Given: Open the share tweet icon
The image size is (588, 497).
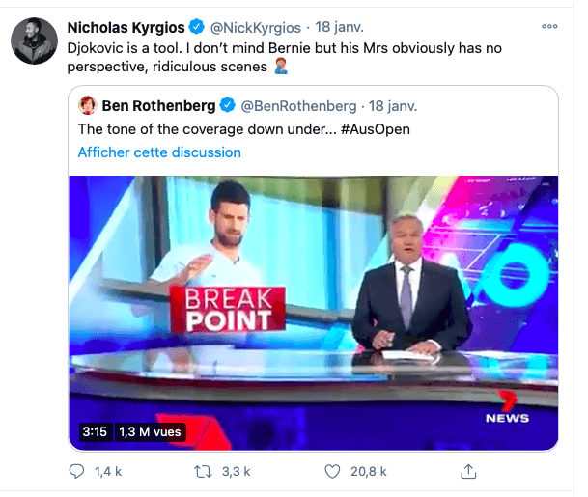Looking at the screenshot, I should tap(469, 471).
